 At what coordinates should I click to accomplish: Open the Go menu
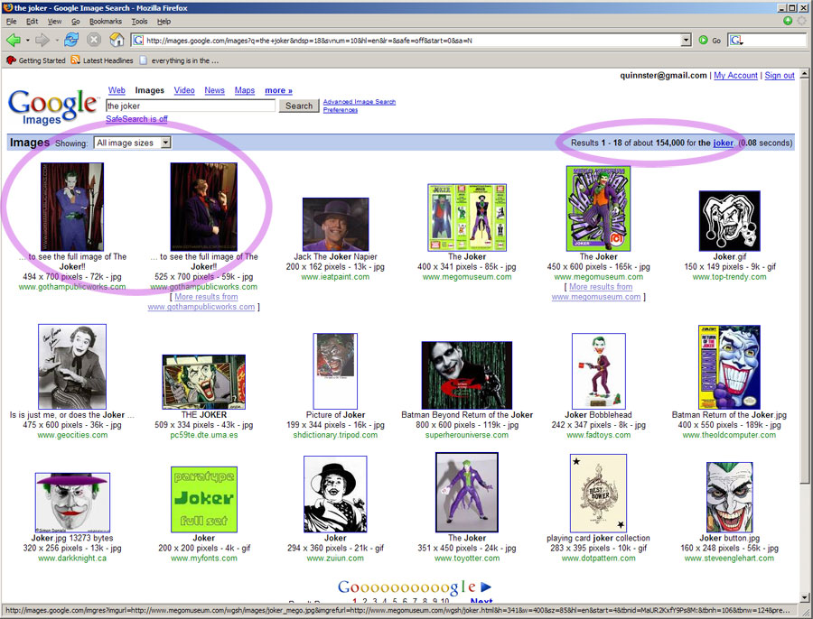pyautogui.click(x=76, y=22)
